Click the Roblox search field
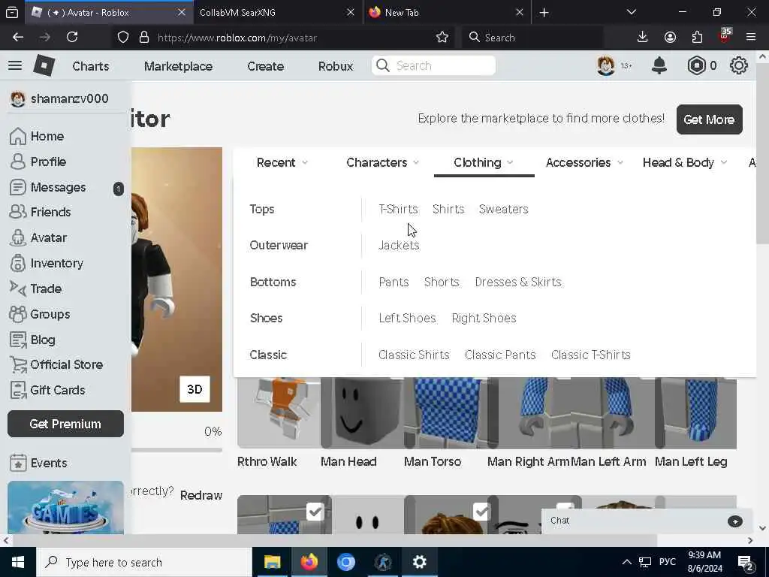The height and width of the screenshot is (577, 769). pyautogui.click(x=433, y=66)
